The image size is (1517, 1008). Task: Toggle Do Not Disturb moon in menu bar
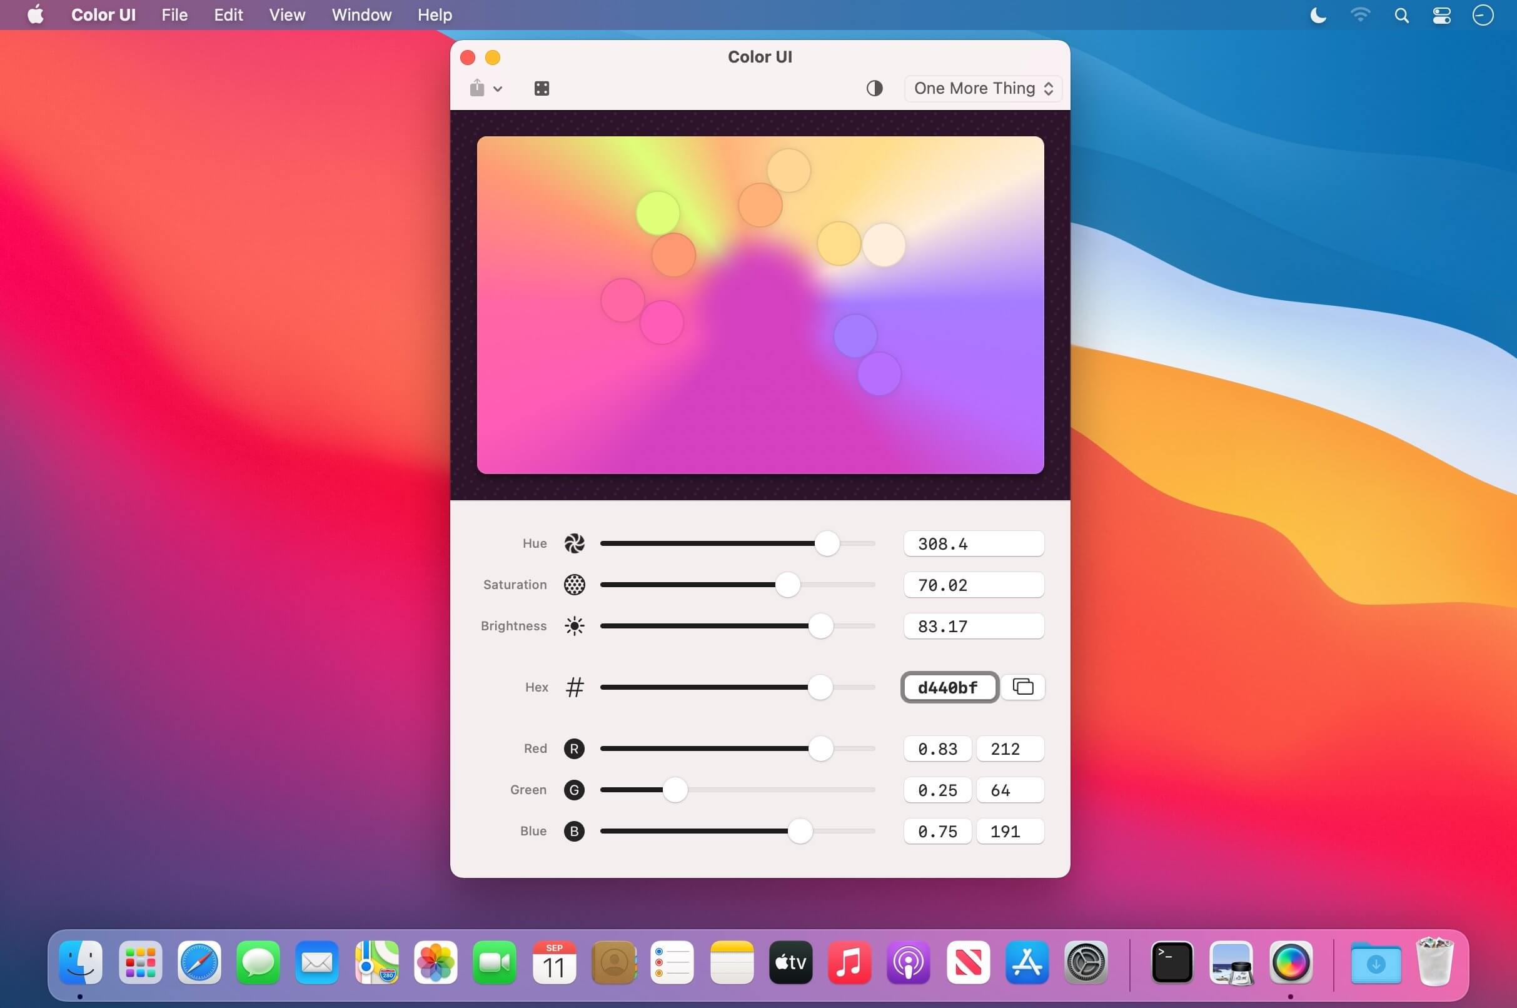pyautogui.click(x=1318, y=15)
